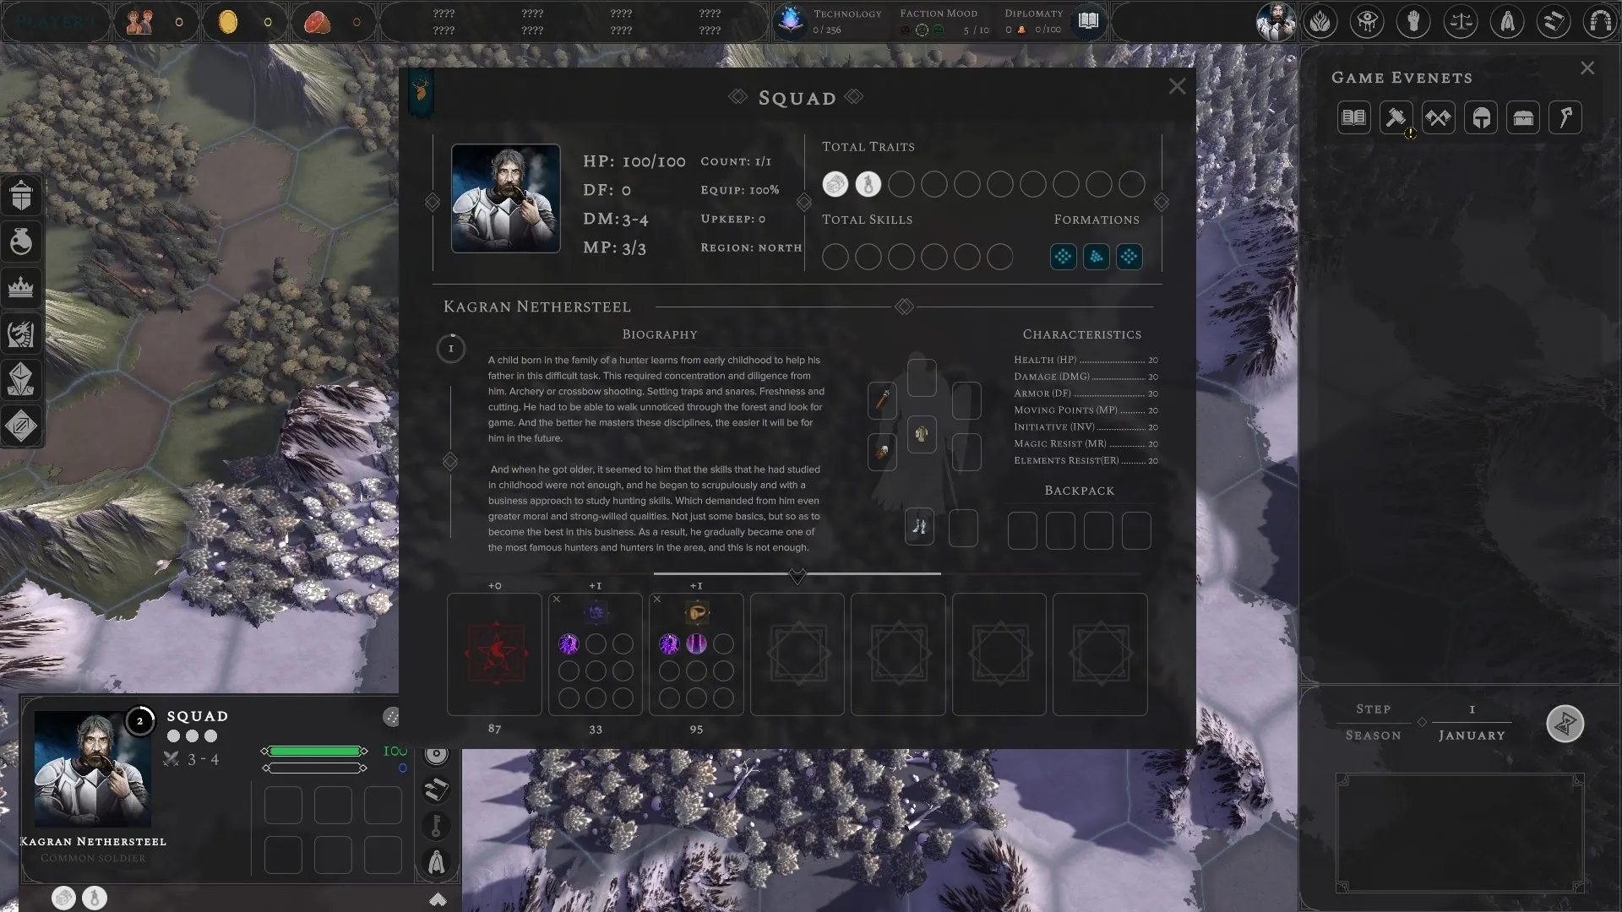Open the hammer events tab with alert
Viewport: 1622px width, 912px height.
[1396, 117]
